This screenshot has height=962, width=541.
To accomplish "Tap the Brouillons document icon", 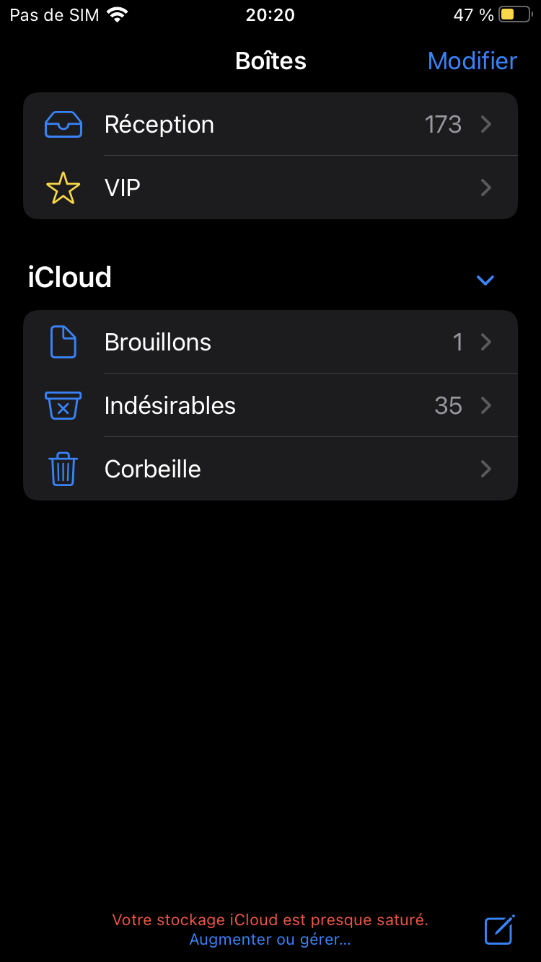I will coord(63,342).
